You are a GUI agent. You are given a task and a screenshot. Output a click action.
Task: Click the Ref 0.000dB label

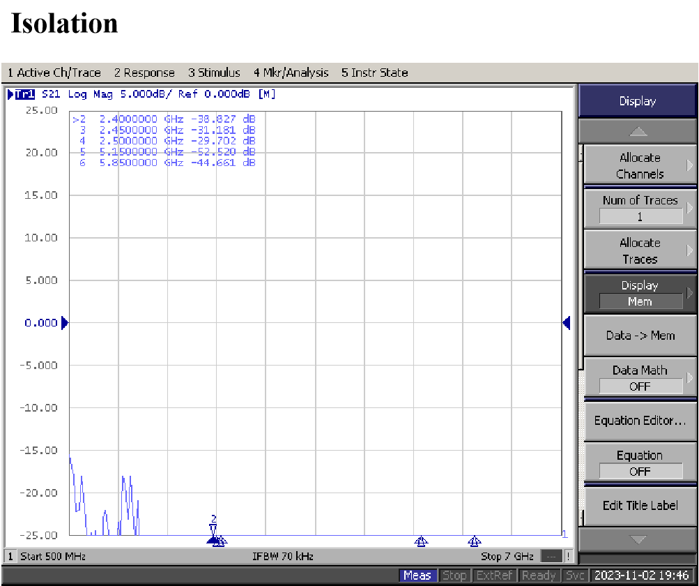click(x=214, y=94)
